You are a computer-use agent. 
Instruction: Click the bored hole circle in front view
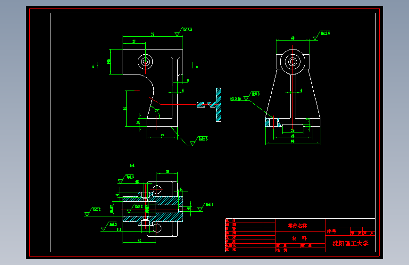145,62
